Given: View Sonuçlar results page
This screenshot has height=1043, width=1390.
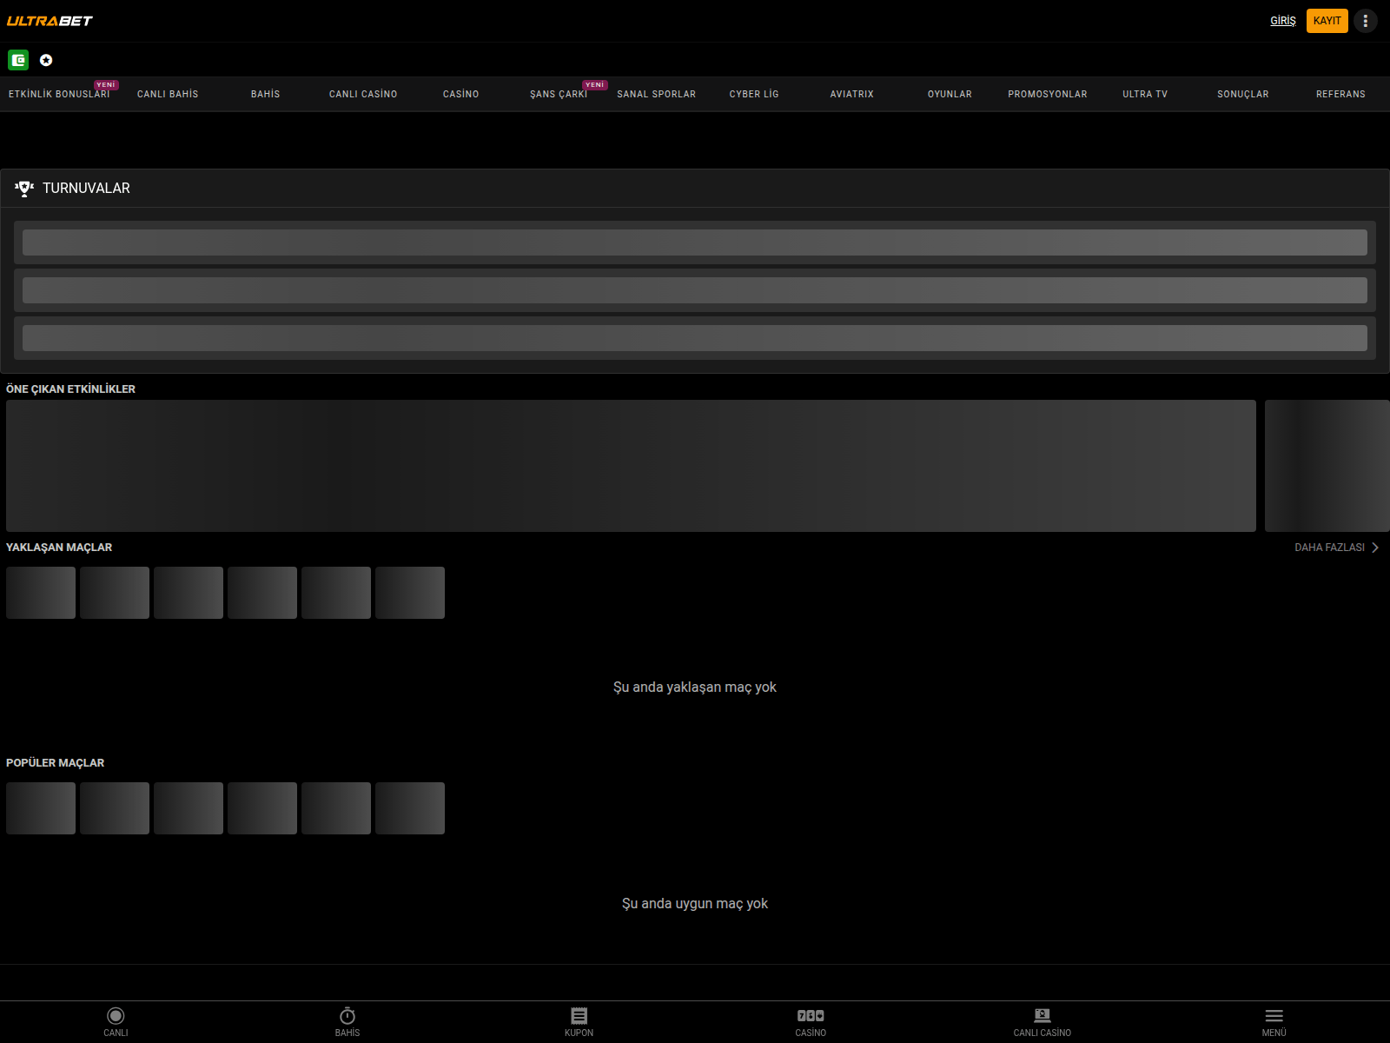Looking at the screenshot, I should 1243,94.
